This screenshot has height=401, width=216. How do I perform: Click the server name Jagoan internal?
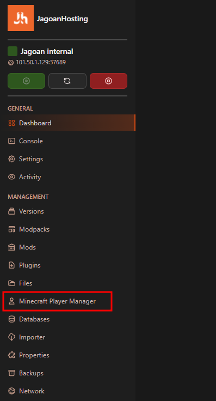[47, 51]
